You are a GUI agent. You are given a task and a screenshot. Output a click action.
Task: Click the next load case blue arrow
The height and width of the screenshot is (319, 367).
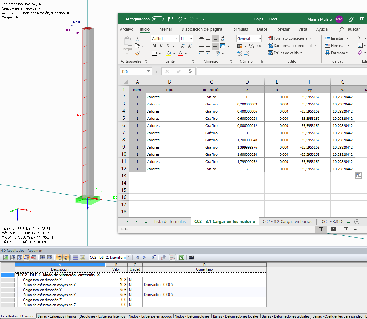tap(144, 257)
